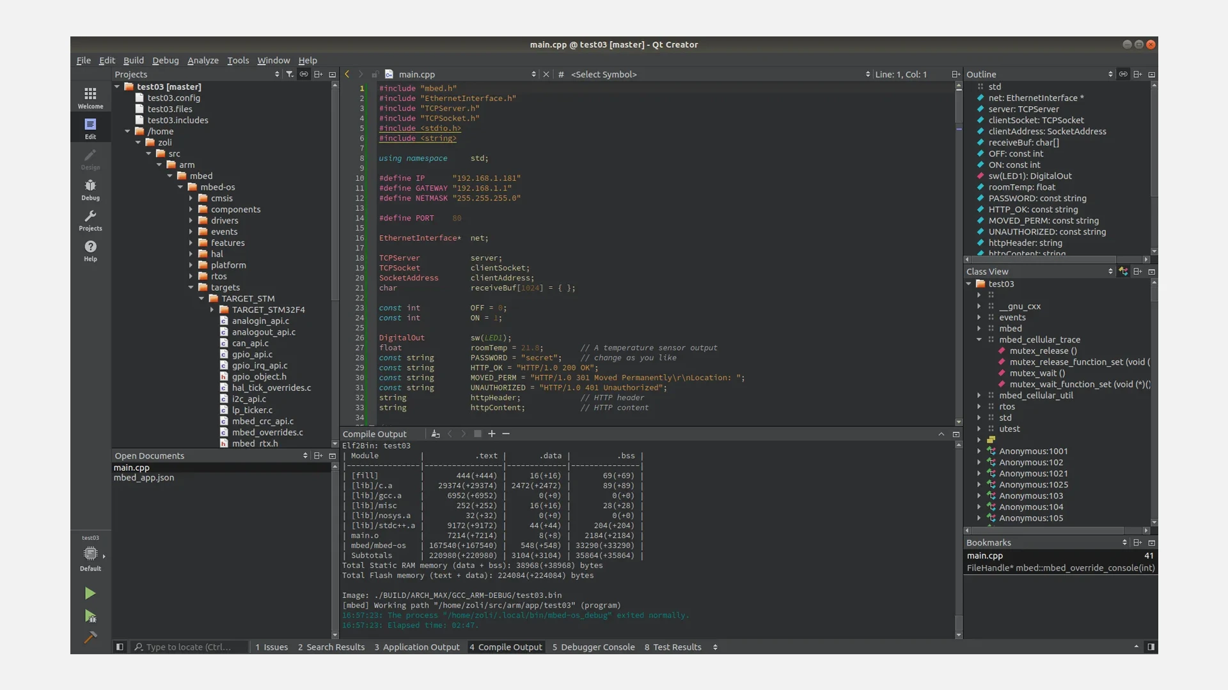Collapse the targets folder
This screenshot has height=690, width=1228.
point(191,287)
